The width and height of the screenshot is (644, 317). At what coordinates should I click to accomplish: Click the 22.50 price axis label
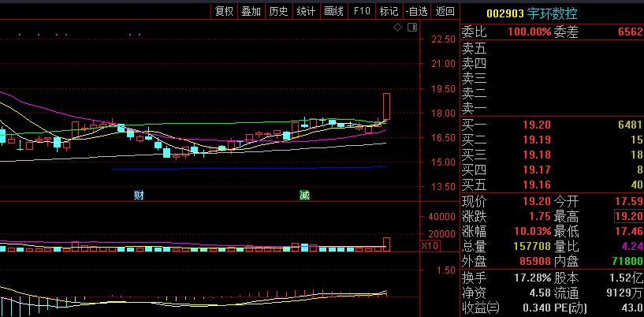pos(445,39)
